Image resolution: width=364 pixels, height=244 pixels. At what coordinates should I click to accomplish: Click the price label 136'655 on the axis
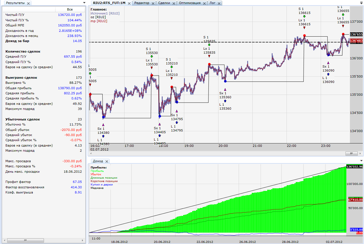click(356, 34)
